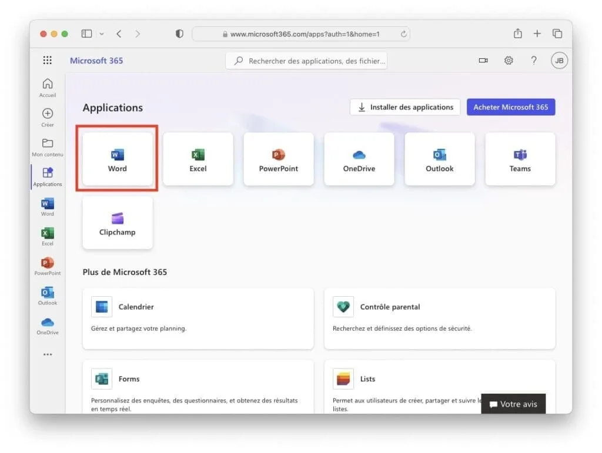602x453 pixels.
Task: Open settings gear in Microsoft 365 header
Action: [509, 60]
